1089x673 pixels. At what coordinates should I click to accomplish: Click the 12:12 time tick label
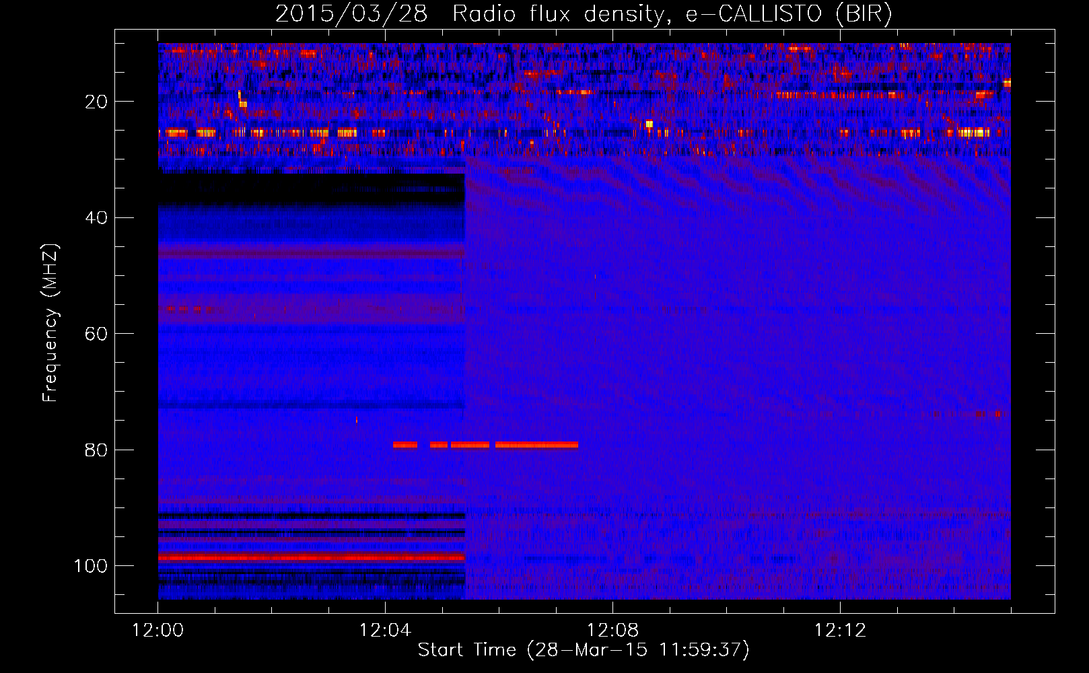[x=840, y=631]
